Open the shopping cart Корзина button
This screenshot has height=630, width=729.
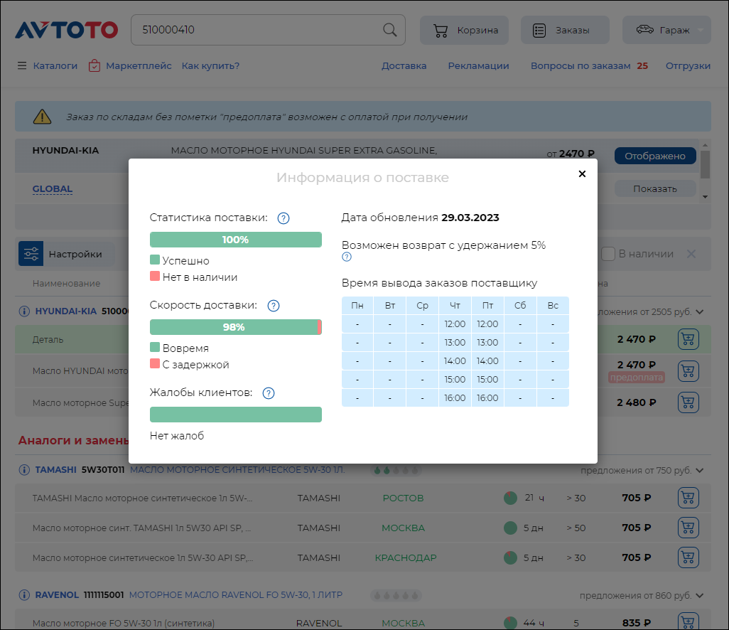pos(464,31)
